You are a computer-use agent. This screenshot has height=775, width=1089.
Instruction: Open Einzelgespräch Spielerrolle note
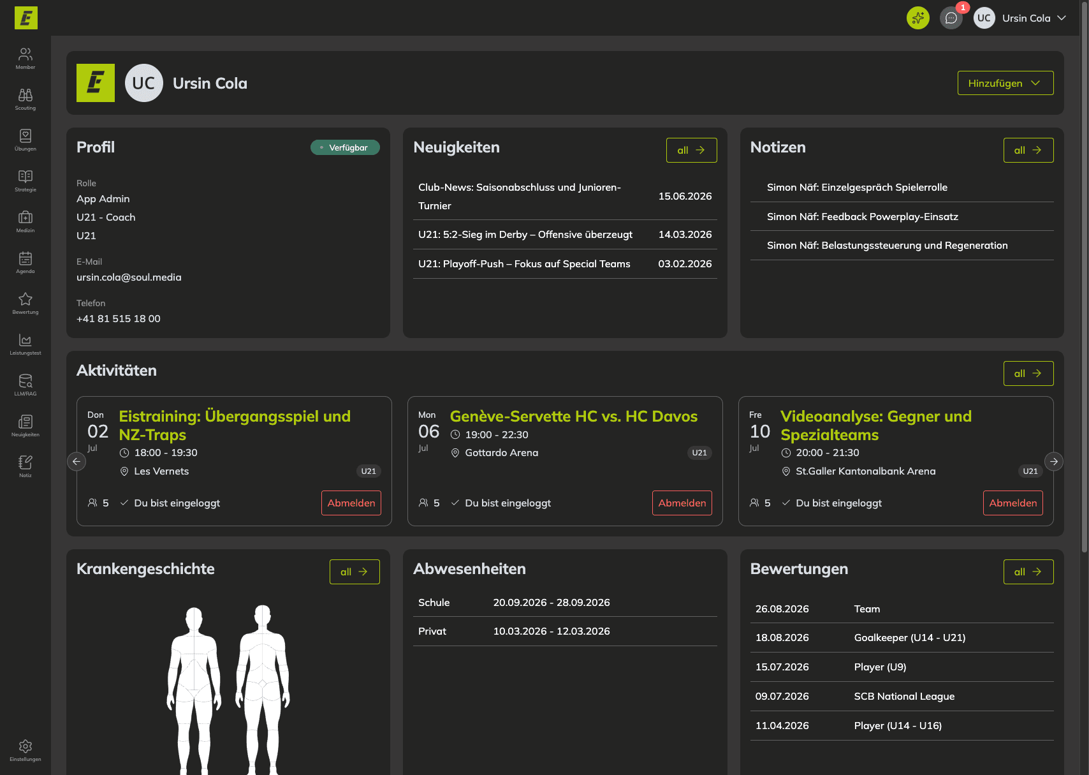pos(902,188)
